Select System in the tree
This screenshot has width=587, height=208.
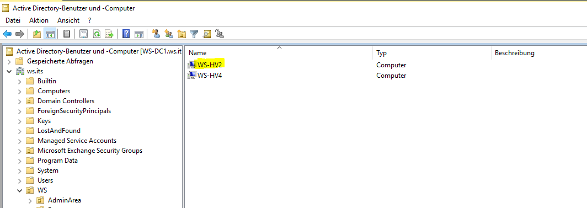(48, 170)
